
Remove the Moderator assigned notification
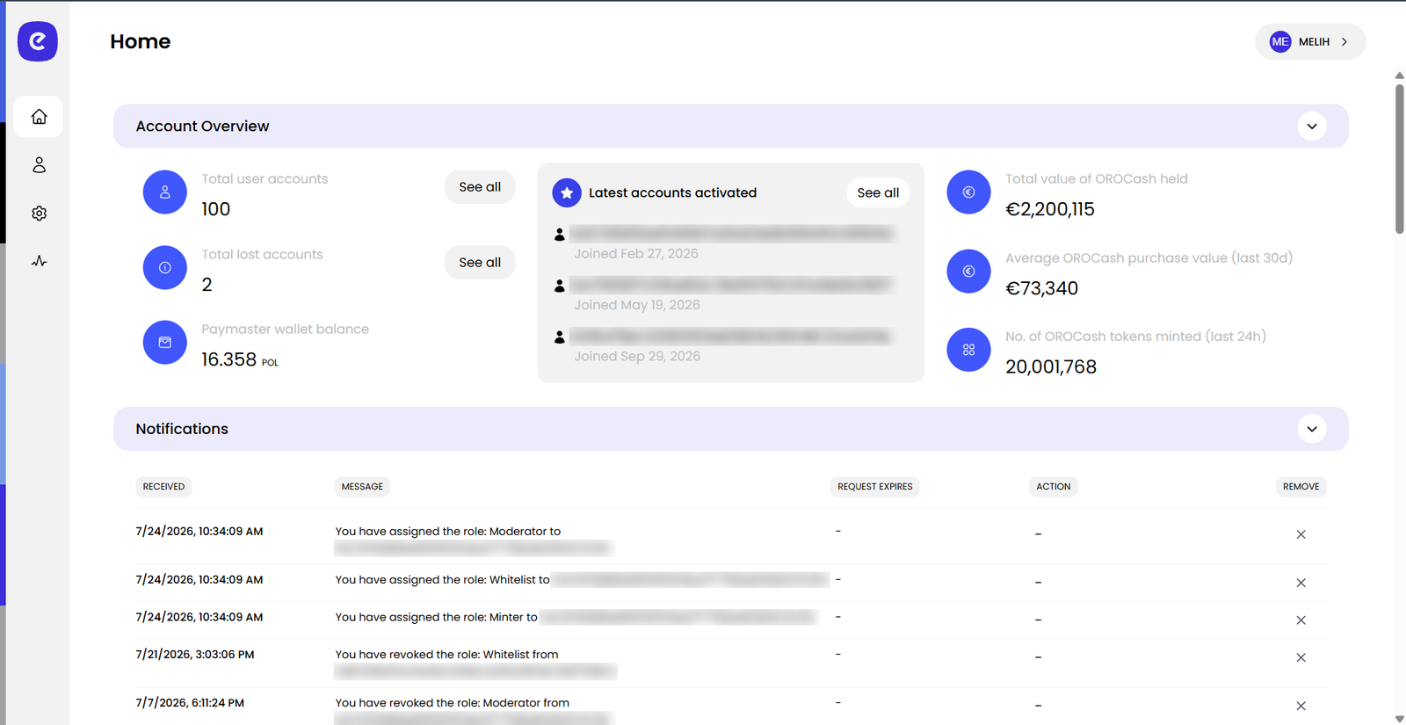(1301, 534)
